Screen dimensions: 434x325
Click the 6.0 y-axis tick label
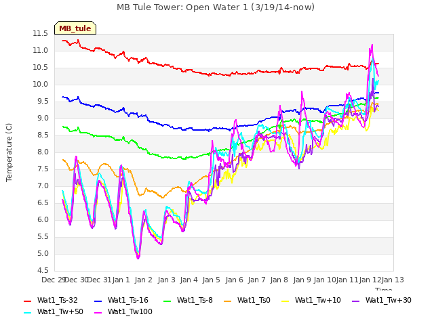pos(43,219)
